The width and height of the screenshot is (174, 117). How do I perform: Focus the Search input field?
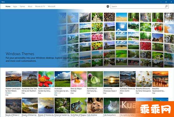click(139, 6)
